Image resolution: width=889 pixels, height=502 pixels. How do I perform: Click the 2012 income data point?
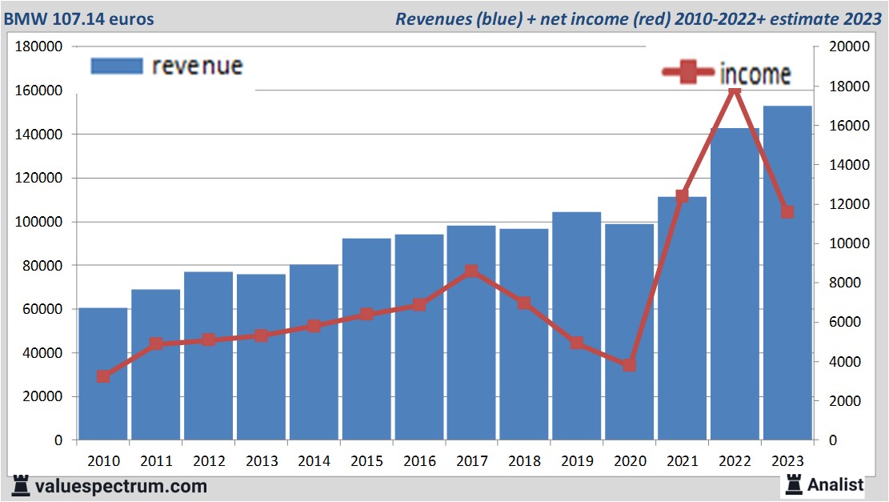pyautogui.click(x=209, y=339)
